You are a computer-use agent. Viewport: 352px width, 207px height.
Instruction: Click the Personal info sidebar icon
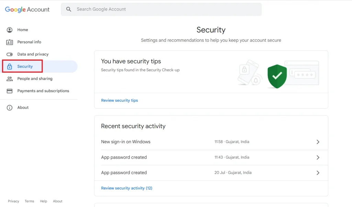tap(10, 42)
